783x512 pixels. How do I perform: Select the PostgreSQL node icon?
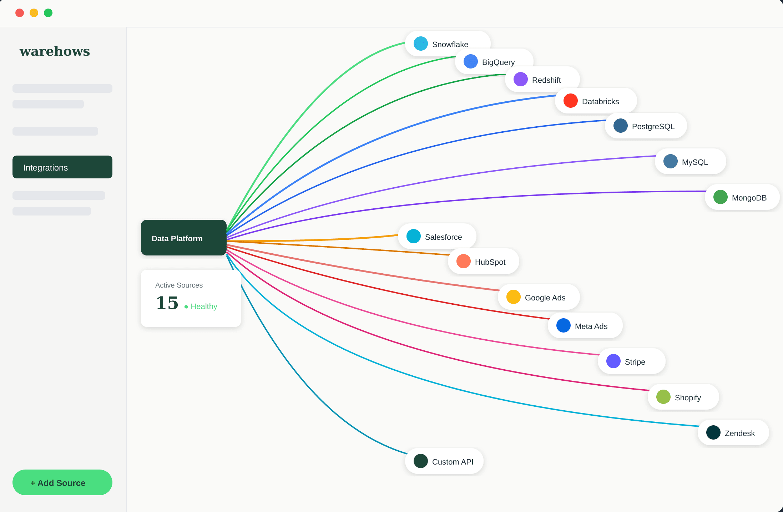tap(620, 126)
